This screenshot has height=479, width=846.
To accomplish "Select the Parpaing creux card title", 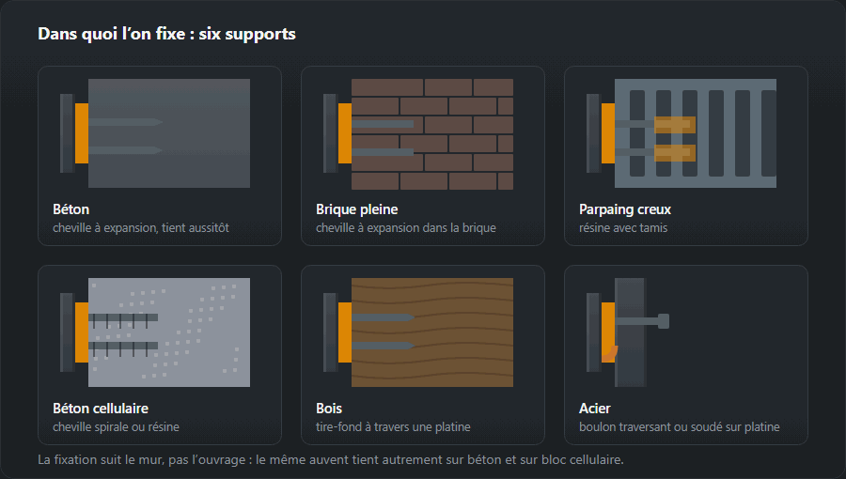I will click(625, 209).
